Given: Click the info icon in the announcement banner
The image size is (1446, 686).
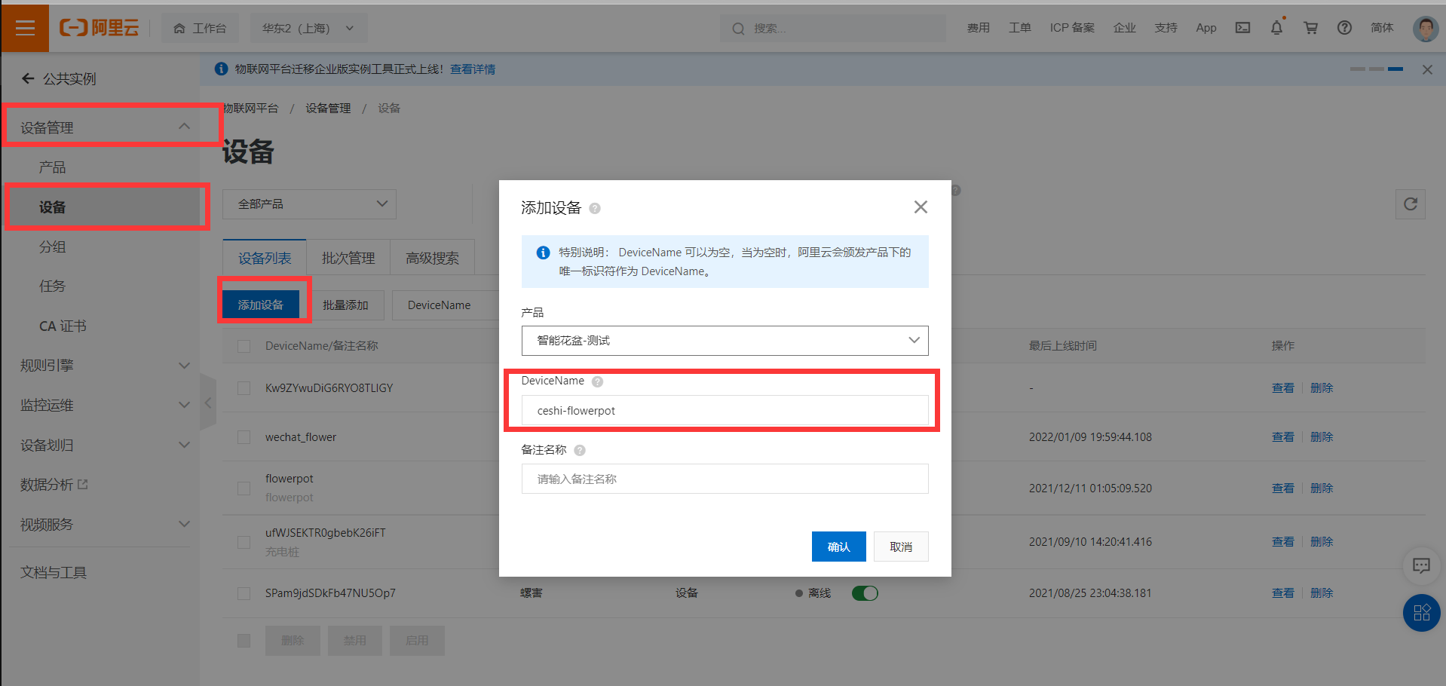Looking at the screenshot, I should pos(221,69).
